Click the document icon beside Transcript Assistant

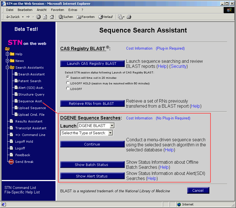coord(11,128)
